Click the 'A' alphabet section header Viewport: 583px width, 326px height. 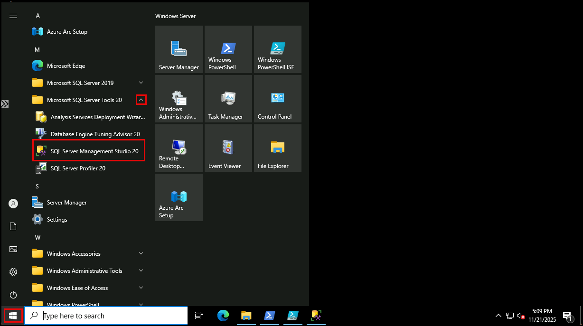tap(38, 15)
